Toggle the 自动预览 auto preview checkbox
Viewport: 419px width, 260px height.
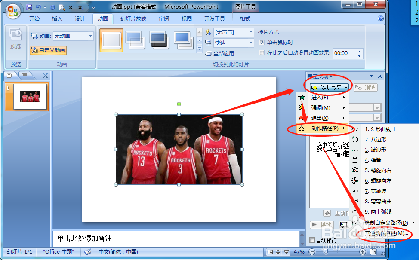pos(312,240)
